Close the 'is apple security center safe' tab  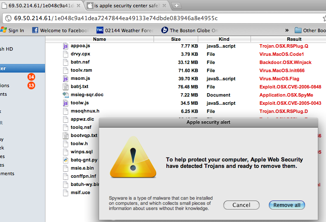pyautogui.click(x=164, y=6)
